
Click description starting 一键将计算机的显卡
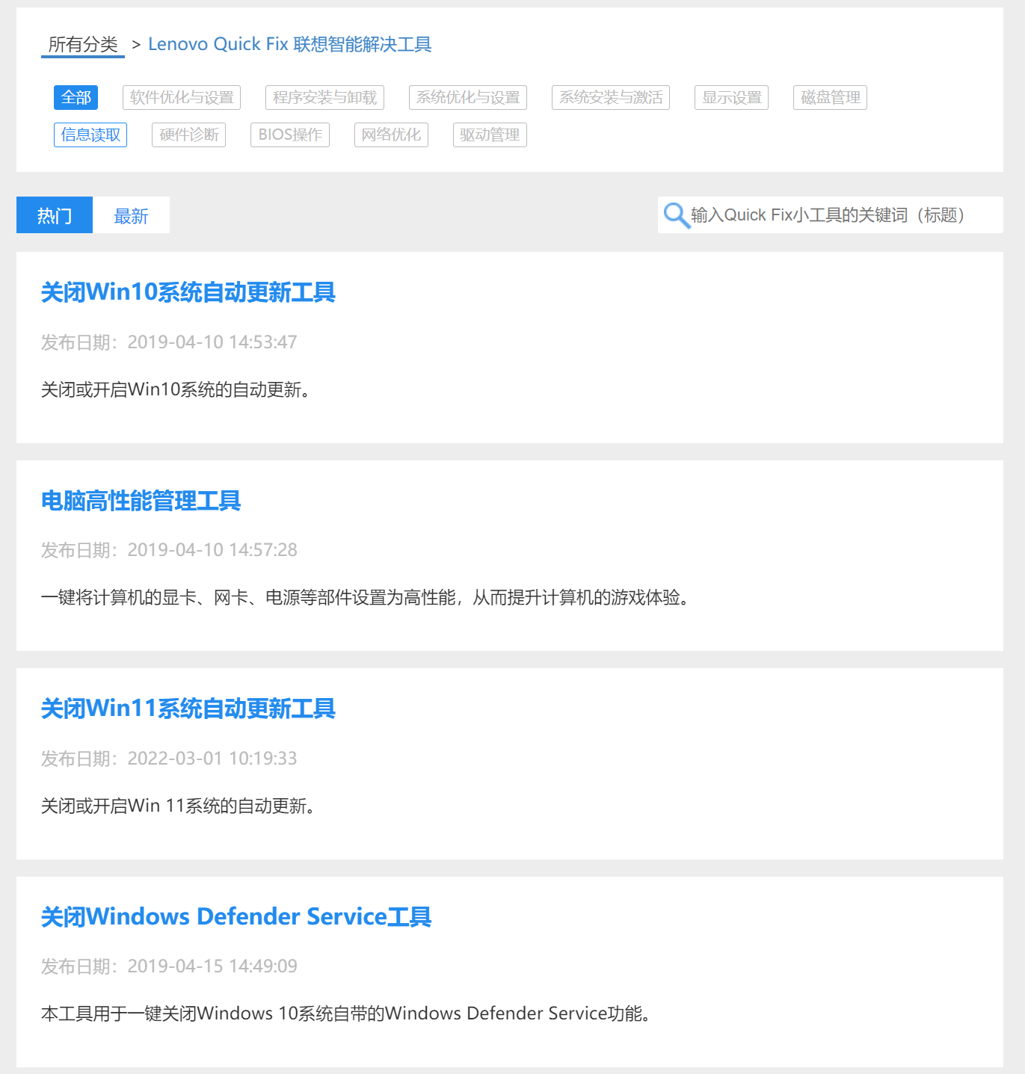(365, 597)
